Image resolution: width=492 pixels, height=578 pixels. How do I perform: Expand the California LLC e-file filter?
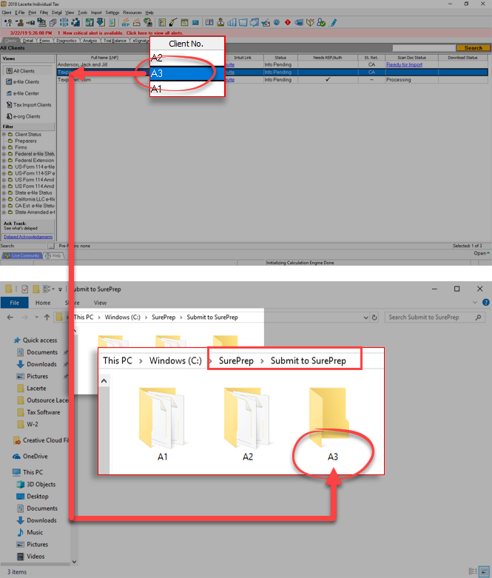tap(4, 199)
